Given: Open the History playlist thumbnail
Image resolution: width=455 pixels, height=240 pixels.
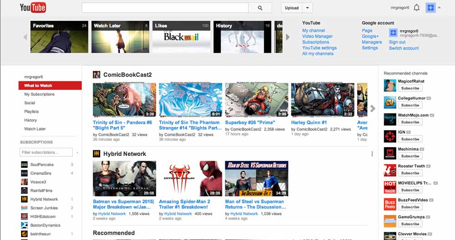Looking at the screenshot, I should (243, 37).
